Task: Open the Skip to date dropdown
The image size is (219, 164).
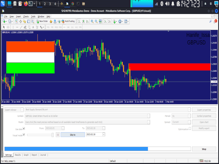Action: click(x=103, y=134)
